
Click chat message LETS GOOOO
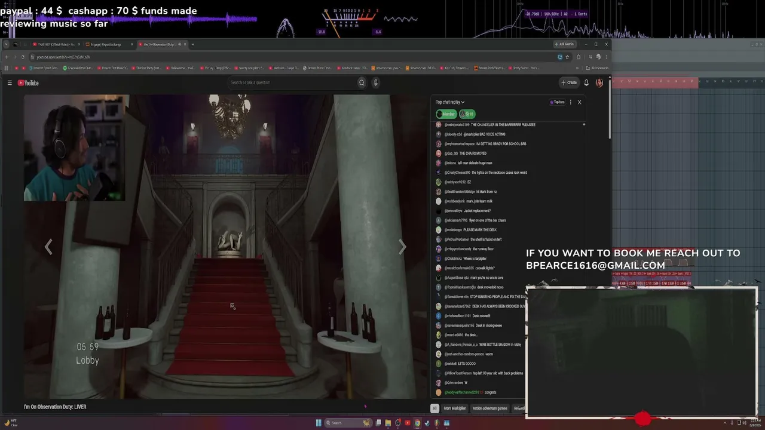(x=467, y=364)
